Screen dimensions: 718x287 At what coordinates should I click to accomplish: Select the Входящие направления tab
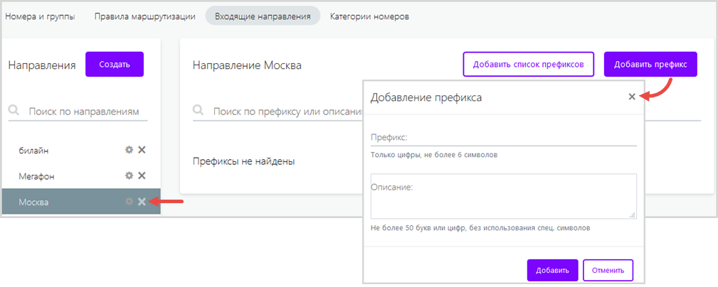click(x=263, y=16)
